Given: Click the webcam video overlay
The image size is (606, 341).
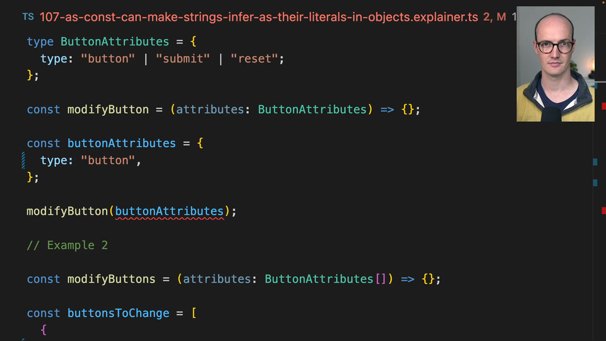Looking at the screenshot, I should coord(555,64).
